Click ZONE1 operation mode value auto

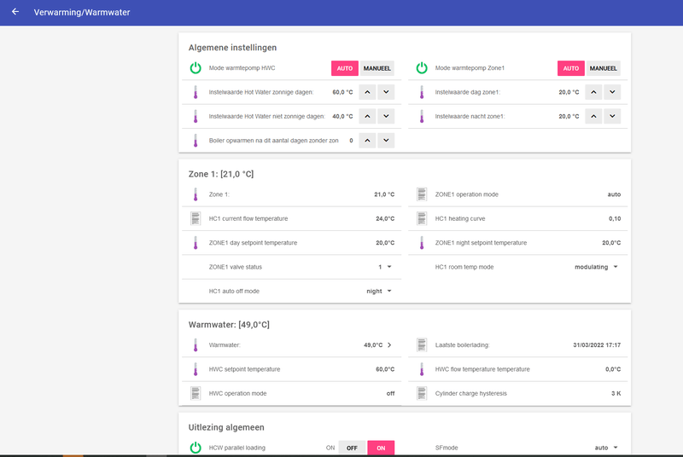point(614,194)
